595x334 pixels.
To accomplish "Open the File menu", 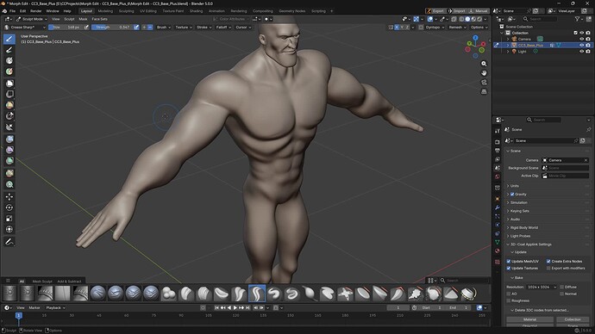I will [x=13, y=11].
